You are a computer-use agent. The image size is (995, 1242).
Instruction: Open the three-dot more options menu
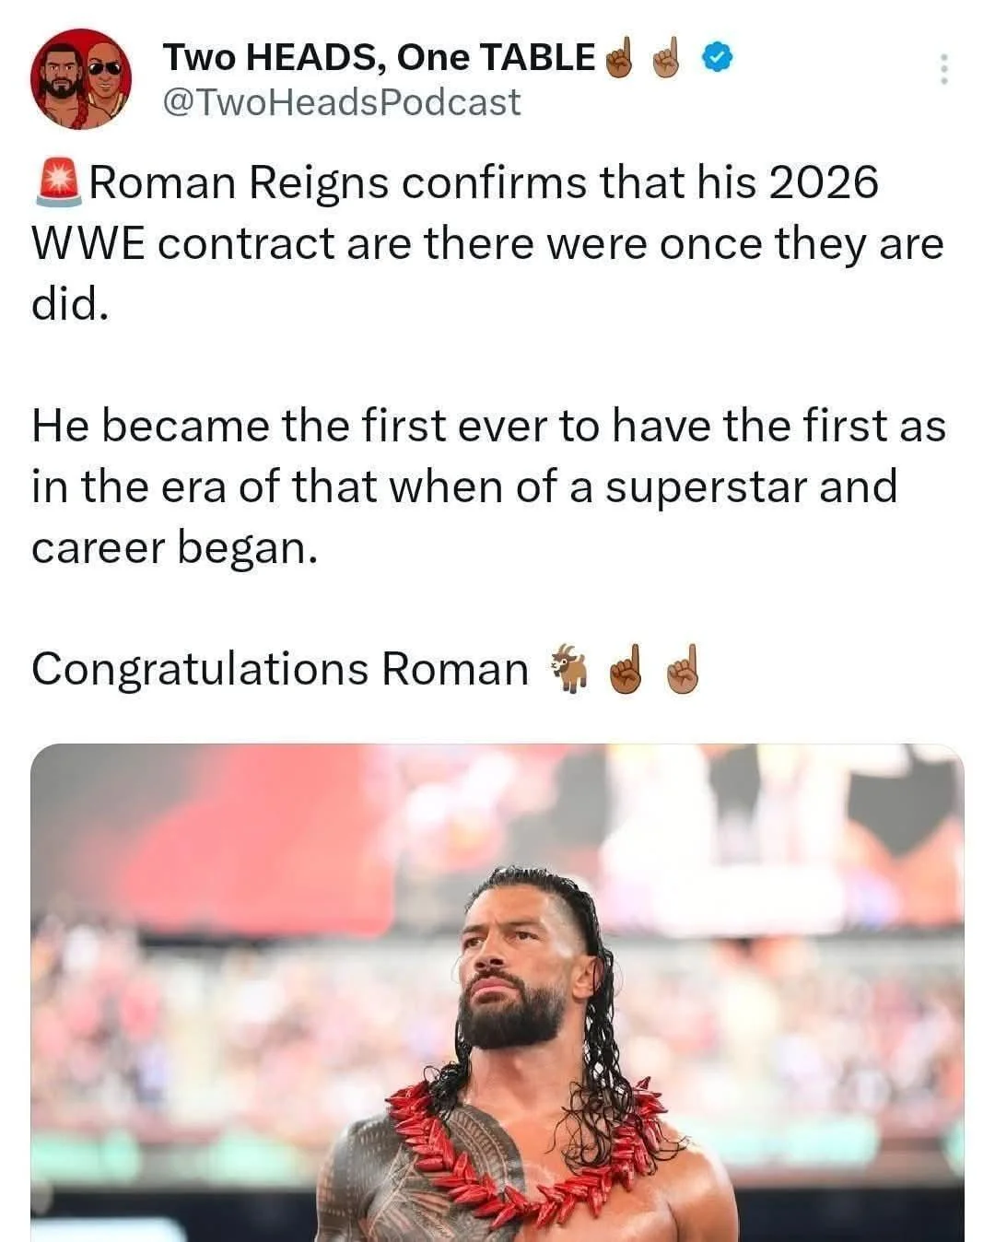tap(942, 70)
